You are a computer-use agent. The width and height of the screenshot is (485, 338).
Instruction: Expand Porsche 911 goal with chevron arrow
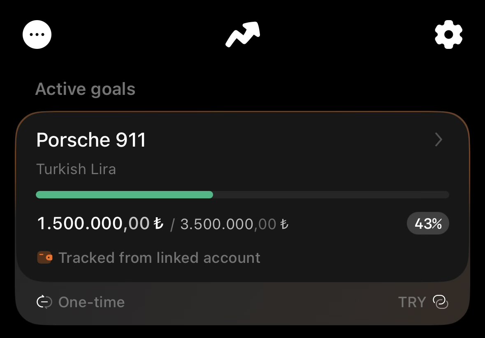point(439,140)
